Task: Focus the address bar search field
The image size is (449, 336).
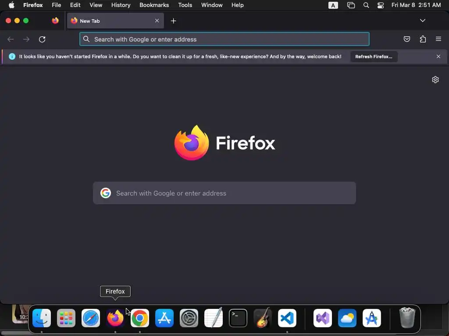Action: (x=224, y=39)
